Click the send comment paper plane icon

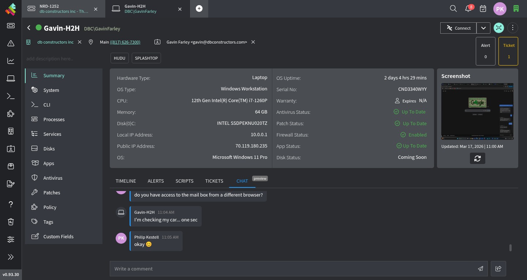(481, 269)
